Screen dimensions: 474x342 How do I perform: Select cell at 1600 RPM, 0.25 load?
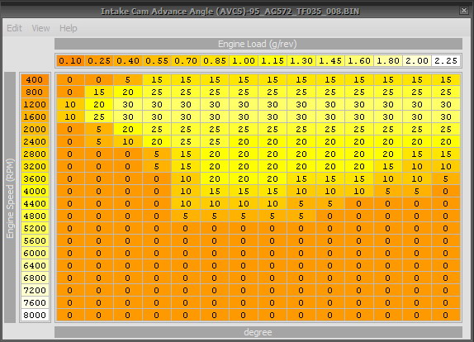tap(99, 117)
